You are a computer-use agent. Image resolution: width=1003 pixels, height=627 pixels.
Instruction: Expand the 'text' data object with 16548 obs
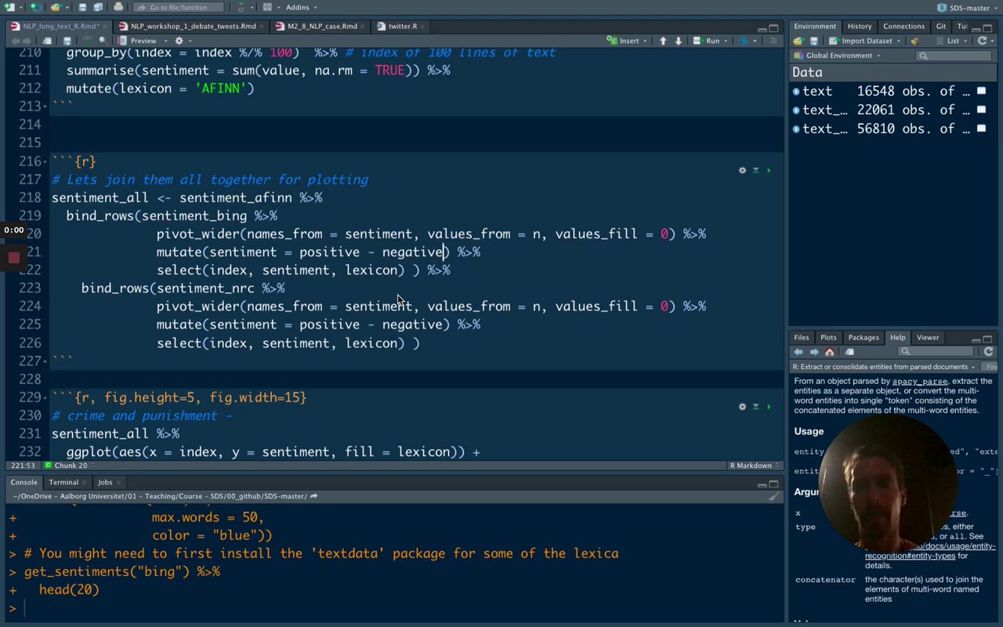796,92
